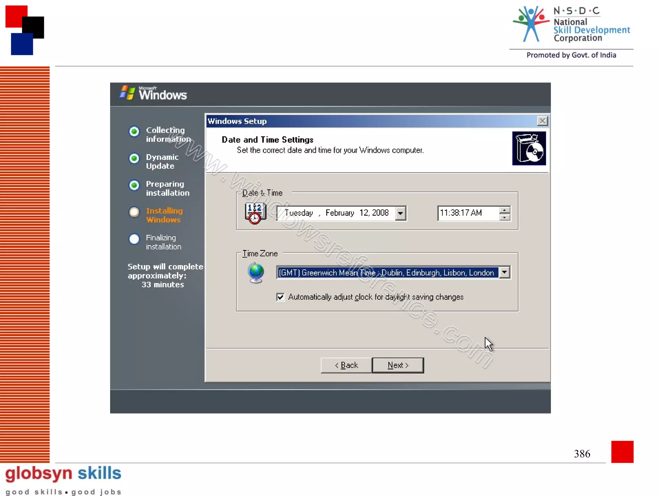Expand the time zone dropdown arrow
This screenshot has height=496, width=661.
(504, 272)
